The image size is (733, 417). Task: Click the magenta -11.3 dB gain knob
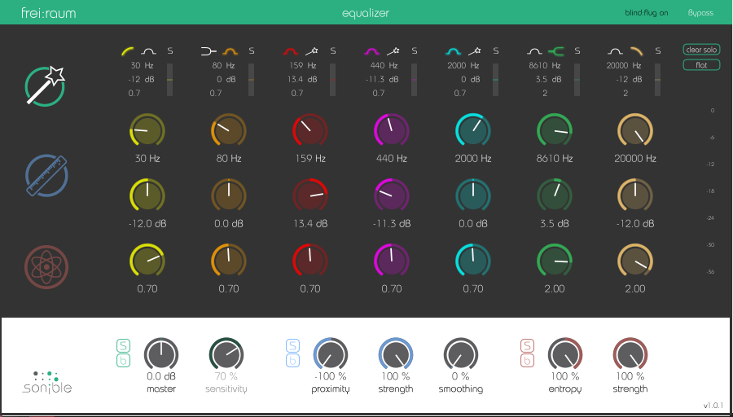(x=391, y=196)
